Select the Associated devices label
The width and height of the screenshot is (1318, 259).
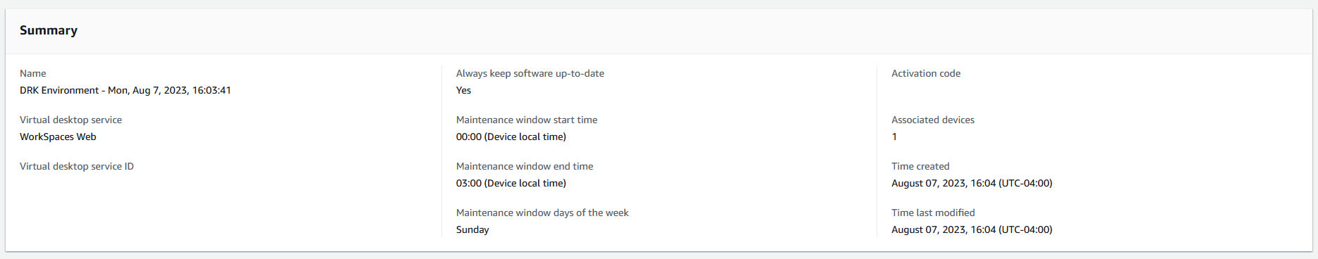[x=933, y=120]
